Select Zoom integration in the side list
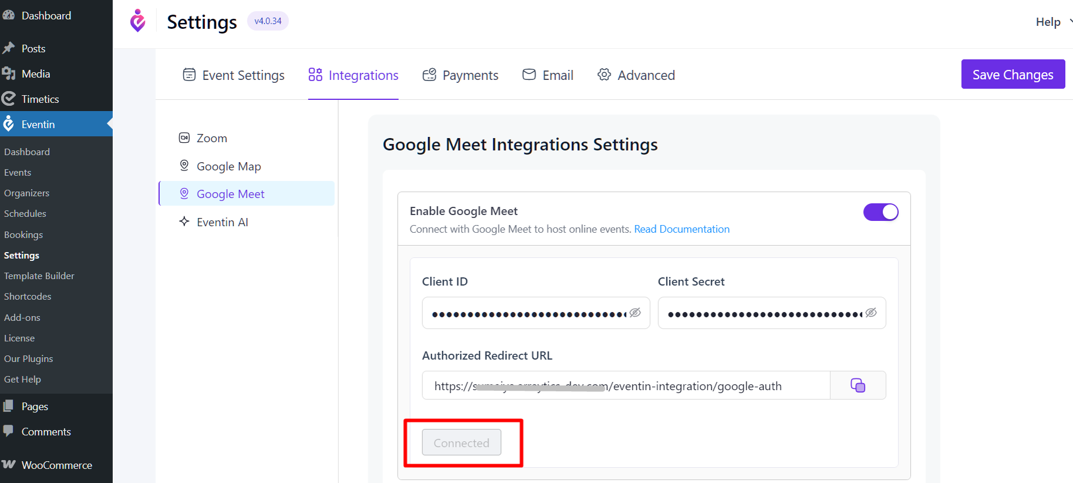1073x483 pixels. point(247,137)
